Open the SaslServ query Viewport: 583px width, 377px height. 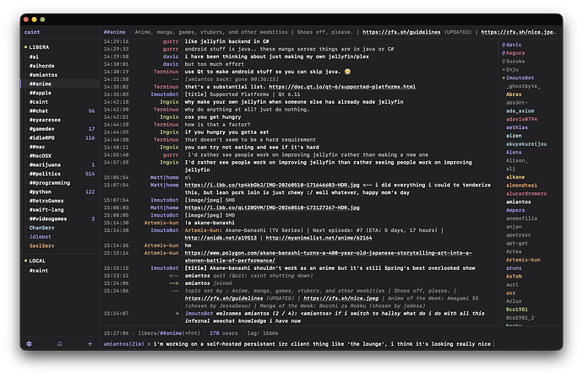pyautogui.click(x=41, y=245)
